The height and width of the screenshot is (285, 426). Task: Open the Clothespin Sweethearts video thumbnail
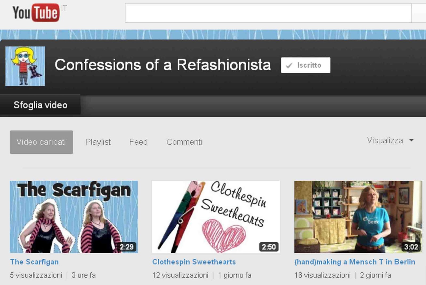[216, 217]
